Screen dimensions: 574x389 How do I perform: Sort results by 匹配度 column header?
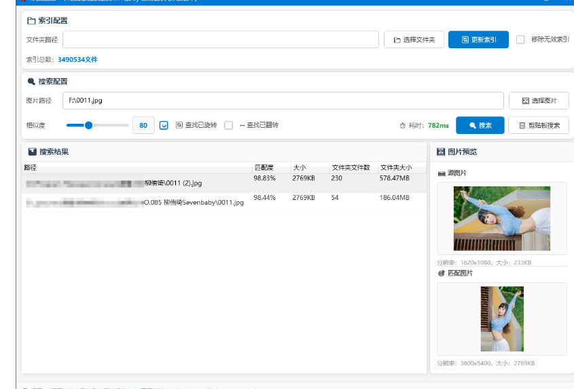264,167
